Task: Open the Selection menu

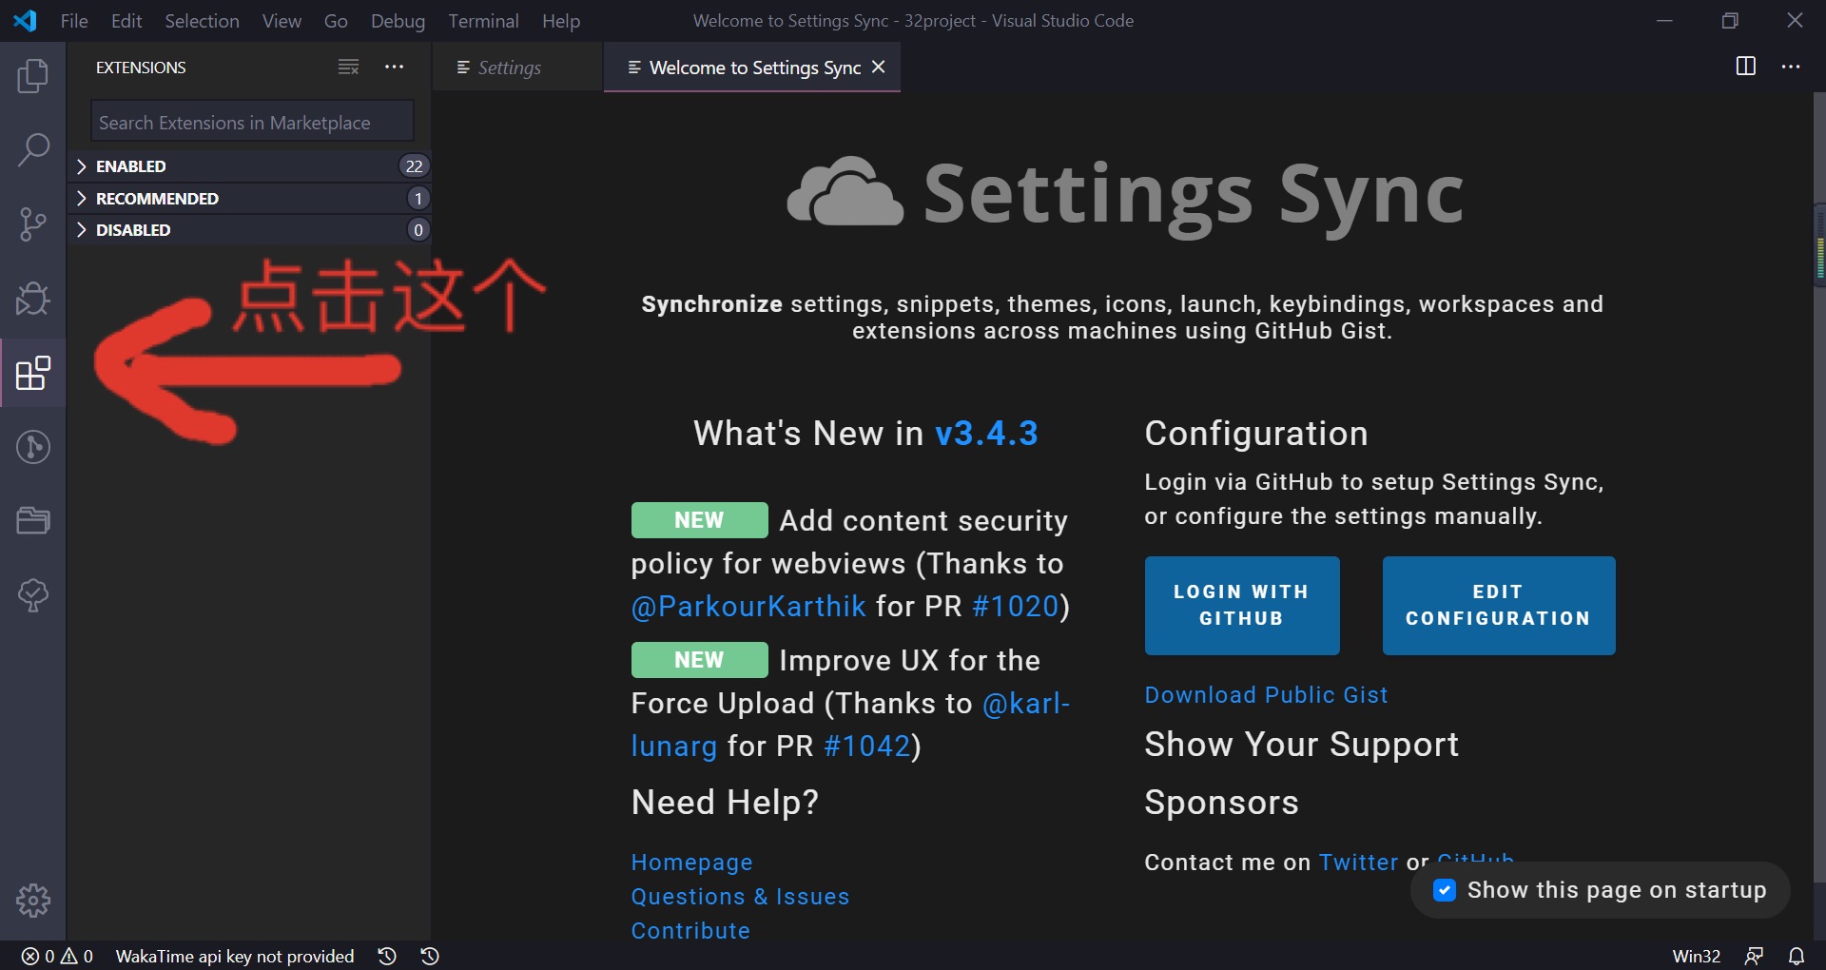Action: (202, 21)
